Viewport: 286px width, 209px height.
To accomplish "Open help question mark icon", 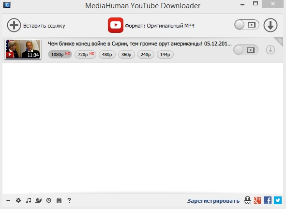I will (69, 200).
